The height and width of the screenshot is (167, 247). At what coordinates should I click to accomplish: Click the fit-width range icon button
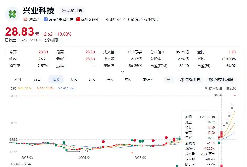[x=169, y=79]
